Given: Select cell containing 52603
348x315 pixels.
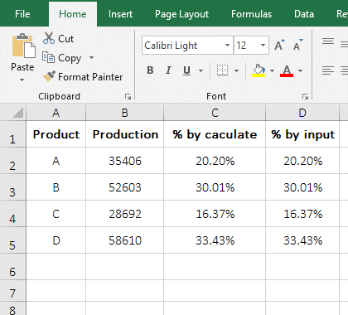Looking at the screenshot, I should pyautogui.click(x=125, y=187).
